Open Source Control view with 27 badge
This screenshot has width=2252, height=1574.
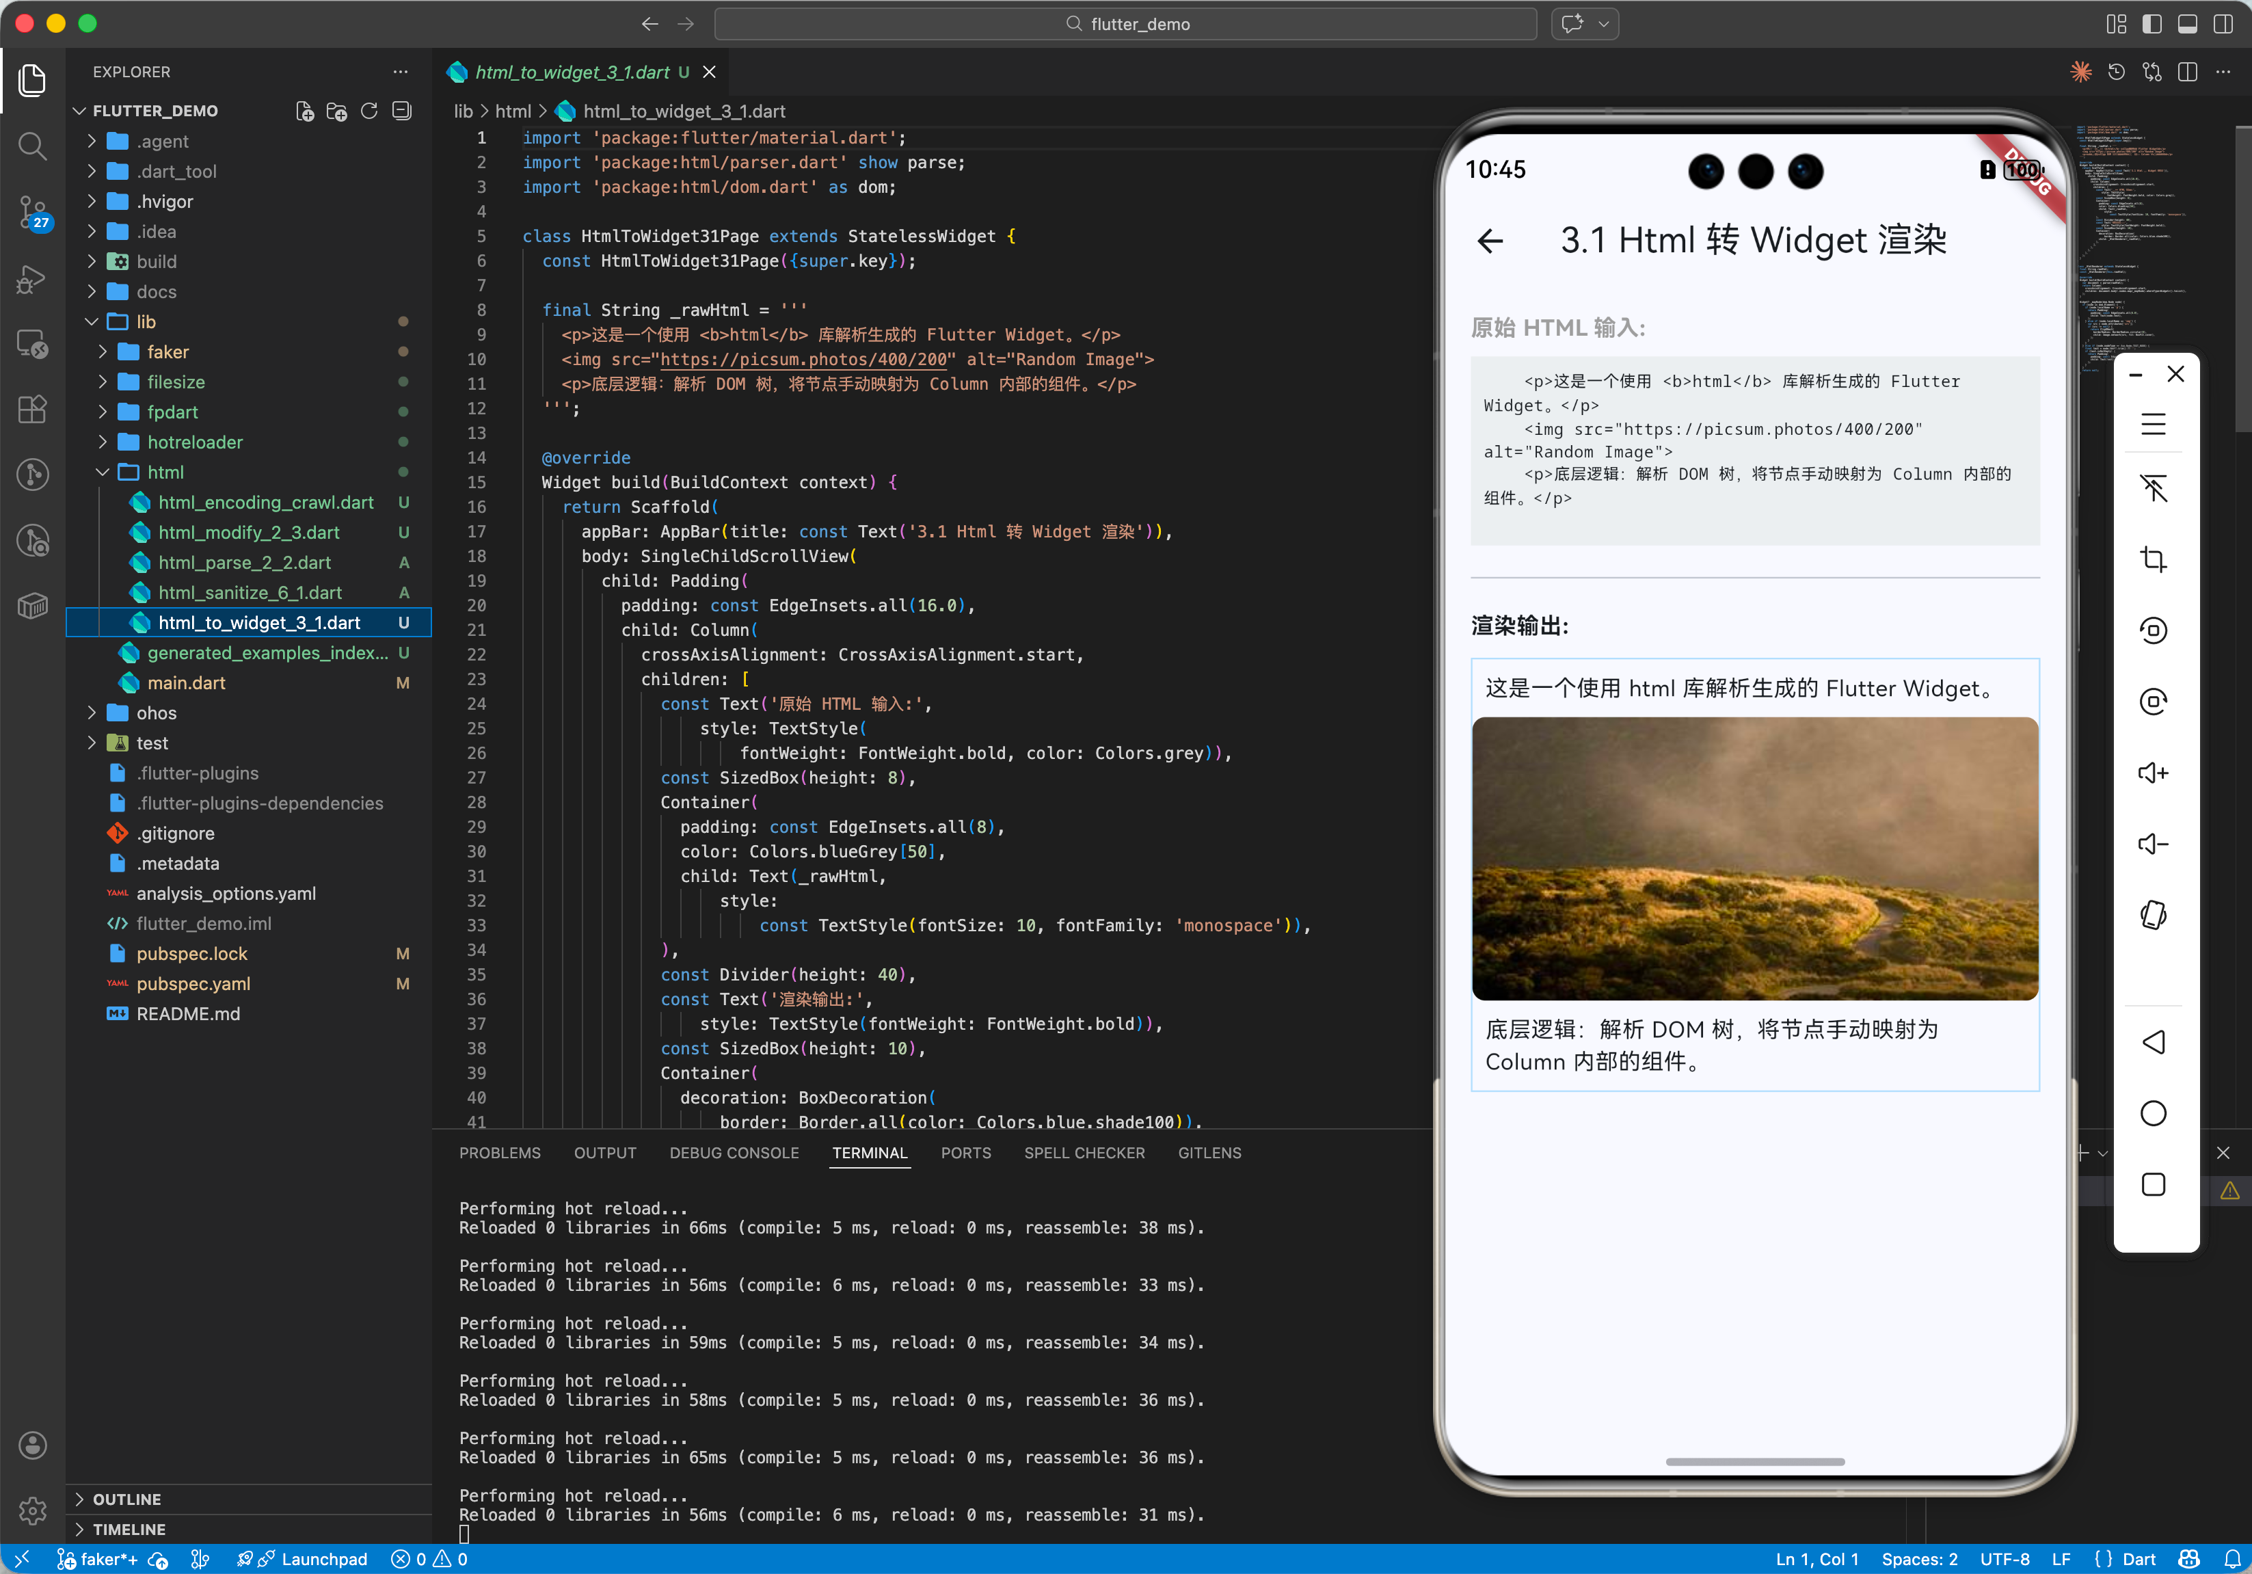pyautogui.click(x=32, y=211)
